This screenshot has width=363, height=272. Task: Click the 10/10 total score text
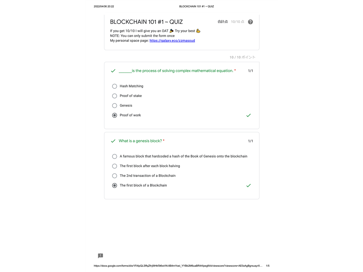point(237,22)
